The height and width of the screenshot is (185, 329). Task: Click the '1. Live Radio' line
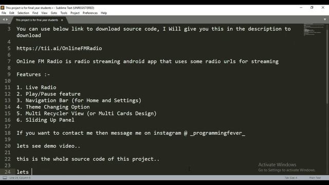pyautogui.click(x=36, y=87)
